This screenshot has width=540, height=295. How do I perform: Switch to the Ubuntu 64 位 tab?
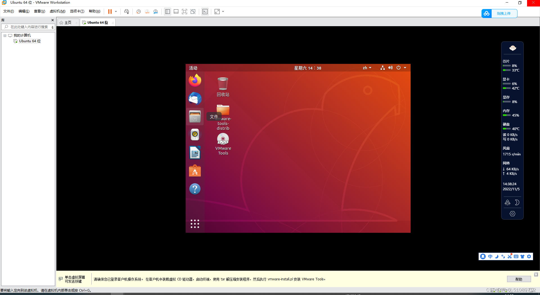tap(97, 23)
